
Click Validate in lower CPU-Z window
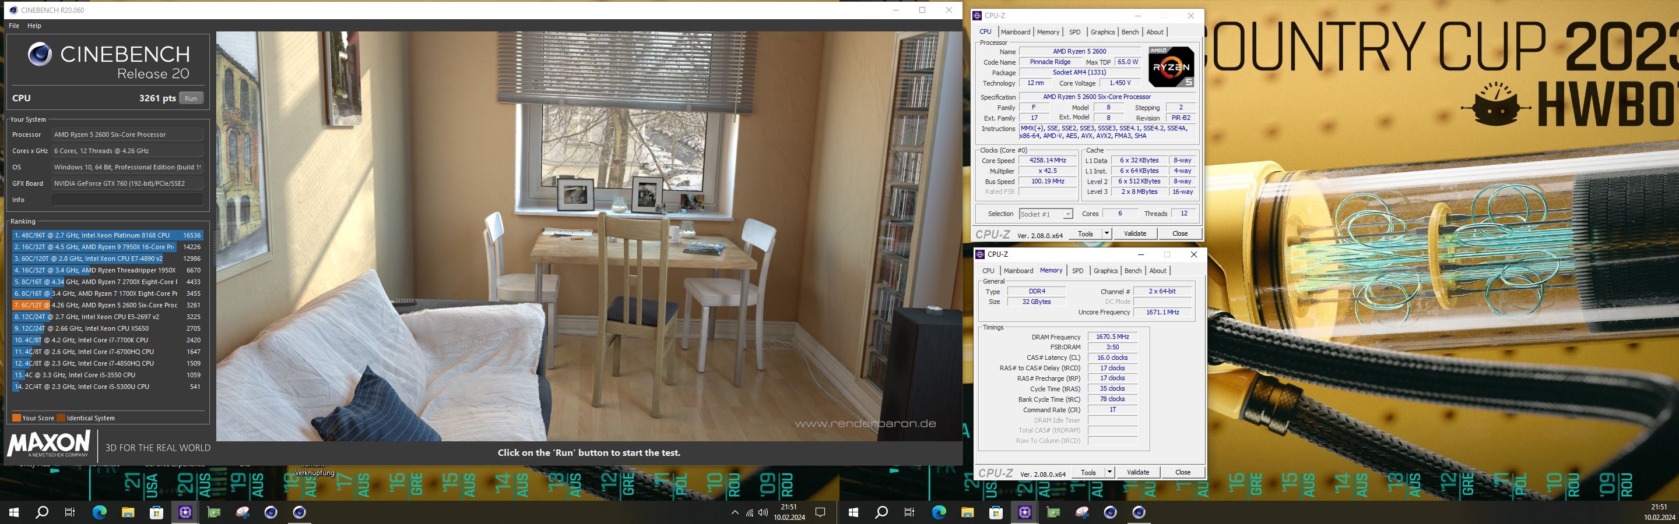tap(1138, 473)
